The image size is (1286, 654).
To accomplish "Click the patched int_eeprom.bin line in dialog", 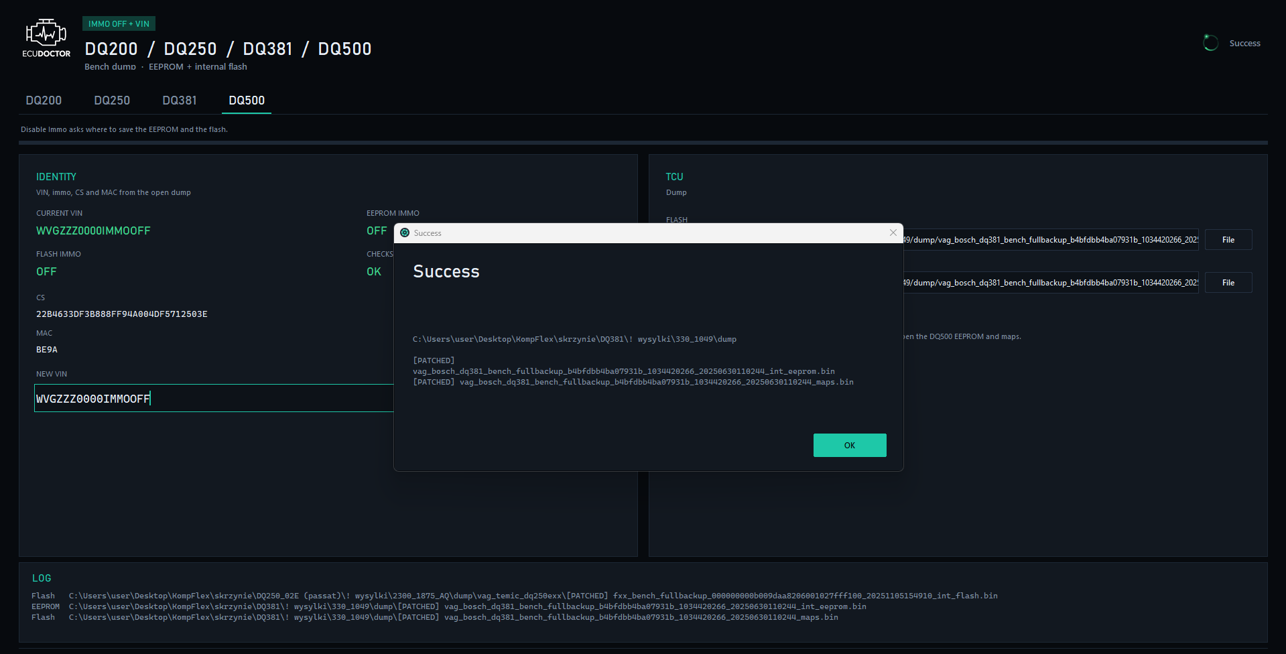I will 624,366.
